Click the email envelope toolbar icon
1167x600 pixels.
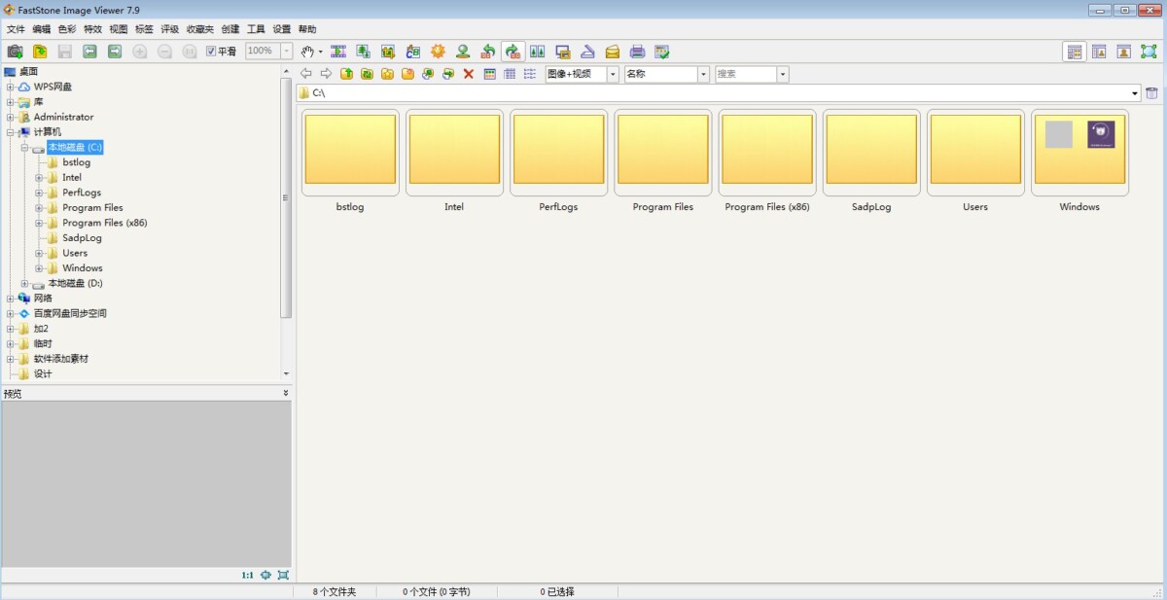pos(612,52)
